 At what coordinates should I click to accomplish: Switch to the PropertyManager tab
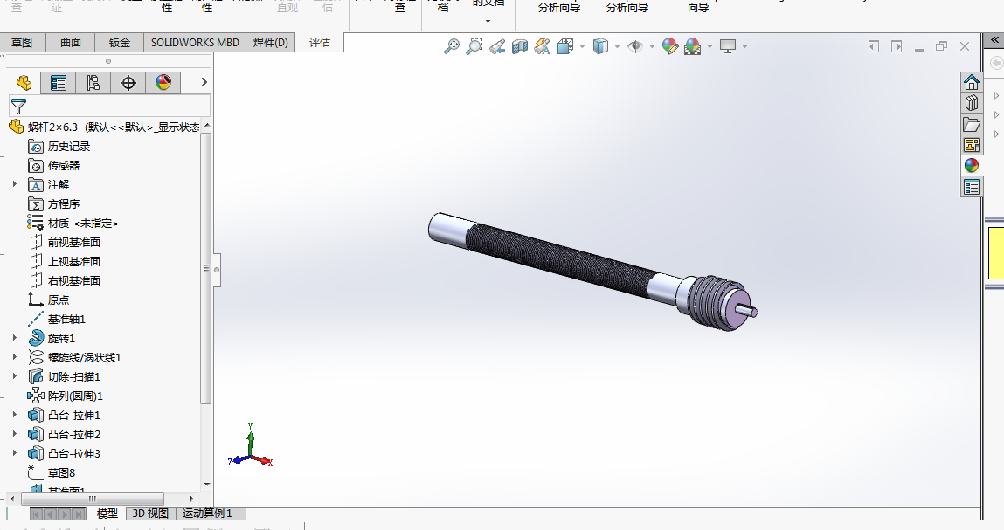coord(59,83)
